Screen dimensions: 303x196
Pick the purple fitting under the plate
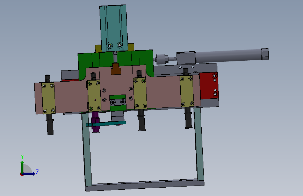coord(95,122)
